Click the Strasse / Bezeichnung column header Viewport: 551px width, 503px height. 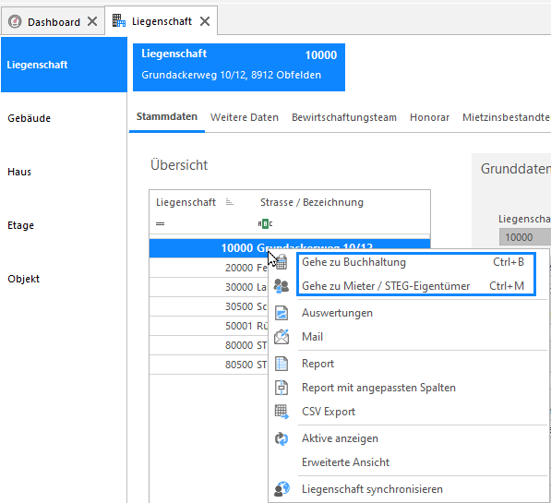point(312,202)
